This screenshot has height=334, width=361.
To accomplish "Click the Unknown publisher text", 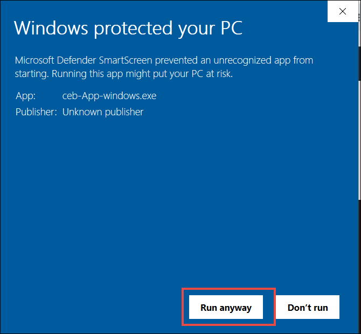I will 103,112.
